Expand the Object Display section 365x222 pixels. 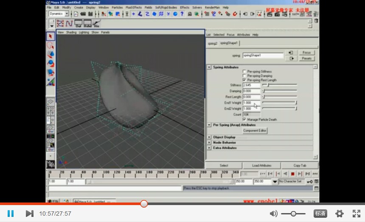click(x=209, y=137)
